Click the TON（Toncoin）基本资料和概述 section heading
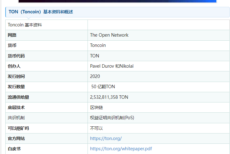230x154 pixels. [41, 12]
